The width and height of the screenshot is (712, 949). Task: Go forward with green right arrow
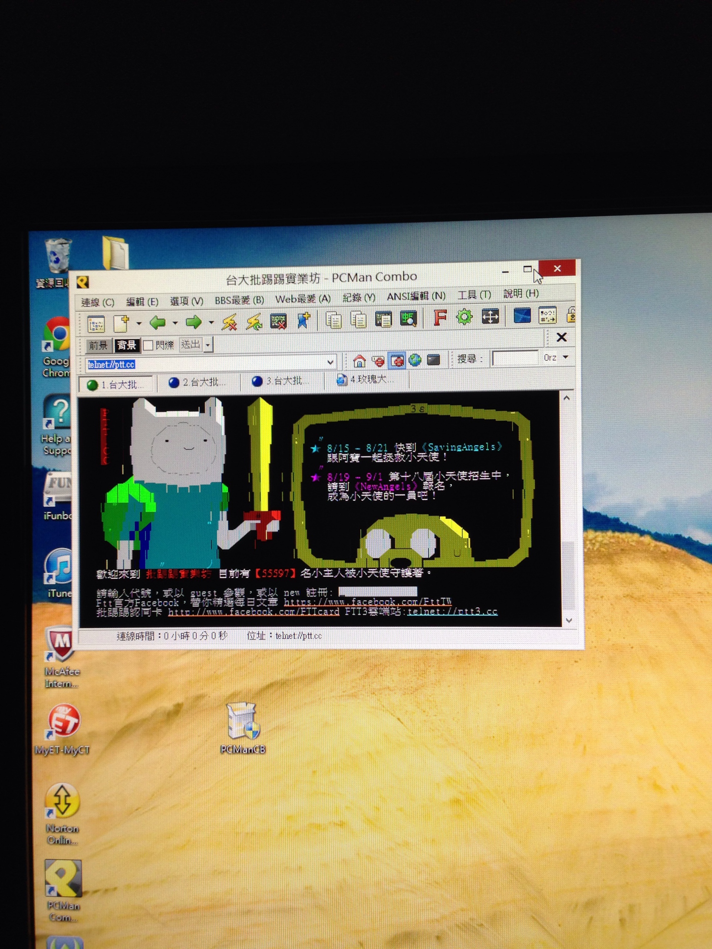pos(194,322)
